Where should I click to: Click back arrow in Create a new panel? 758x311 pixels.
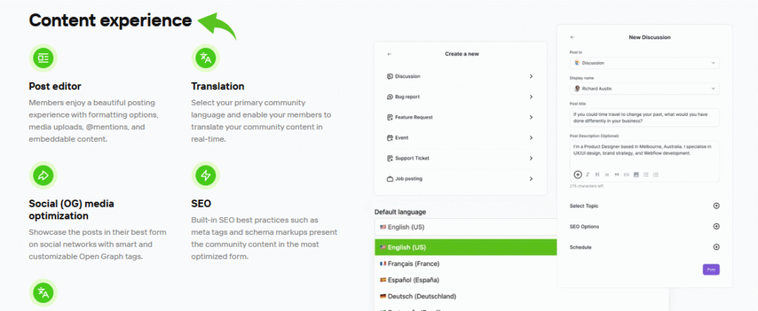(x=389, y=54)
